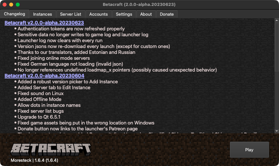Screen dimensions: 279x166
Task: Click the window title Betacraft (2.0.0-alpha.20230623)
Action: (139, 5)
